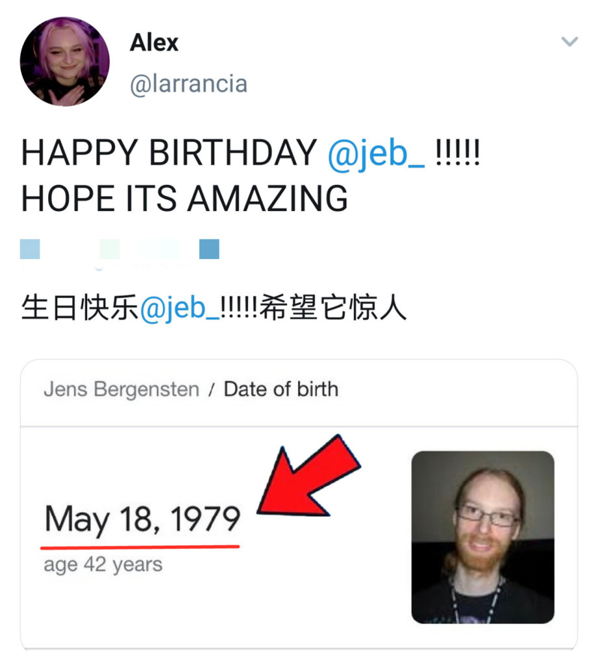
Task: Visit the @larrancia handle
Action: click(189, 84)
